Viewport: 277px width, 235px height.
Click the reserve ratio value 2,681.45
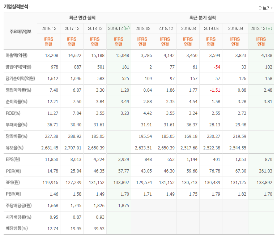pyautogui.click(x=50, y=148)
